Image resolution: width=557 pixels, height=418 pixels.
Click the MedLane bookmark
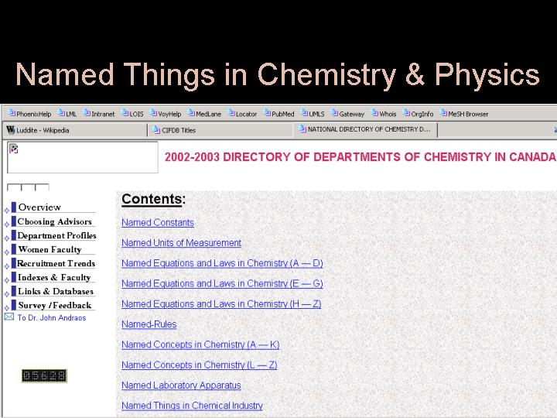(204, 114)
